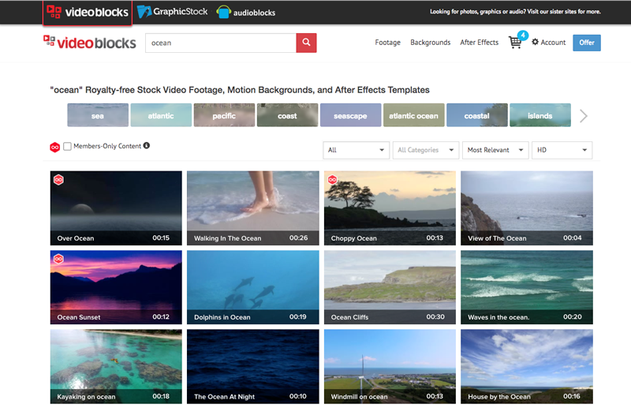Open the All Categories dropdown
This screenshot has width=631, height=408.
[x=426, y=150]
